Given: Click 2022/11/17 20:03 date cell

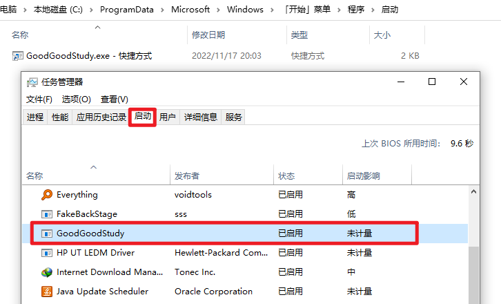Looking at the screenshot, I should tap(226, 56).
